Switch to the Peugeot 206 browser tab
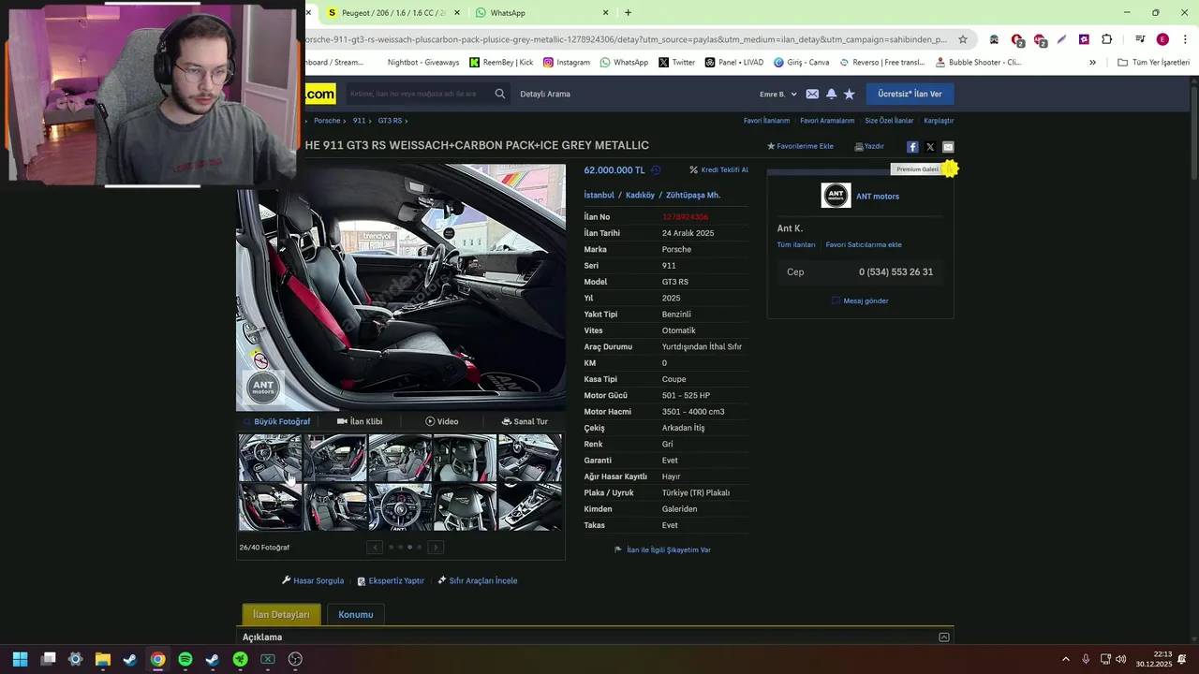 pos(393,13)
